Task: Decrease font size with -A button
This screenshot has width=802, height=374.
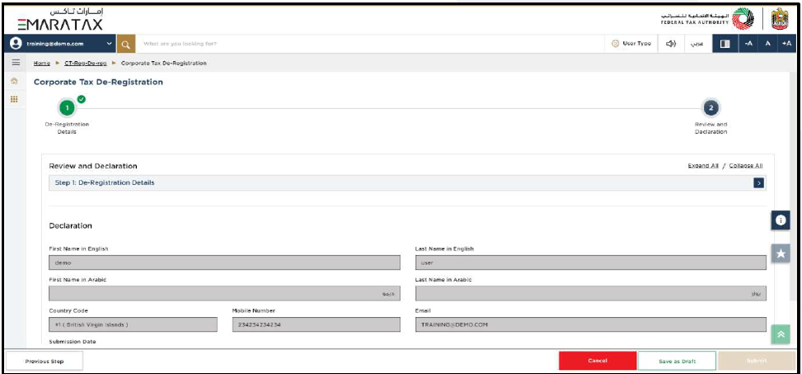Action: (747, 43)
